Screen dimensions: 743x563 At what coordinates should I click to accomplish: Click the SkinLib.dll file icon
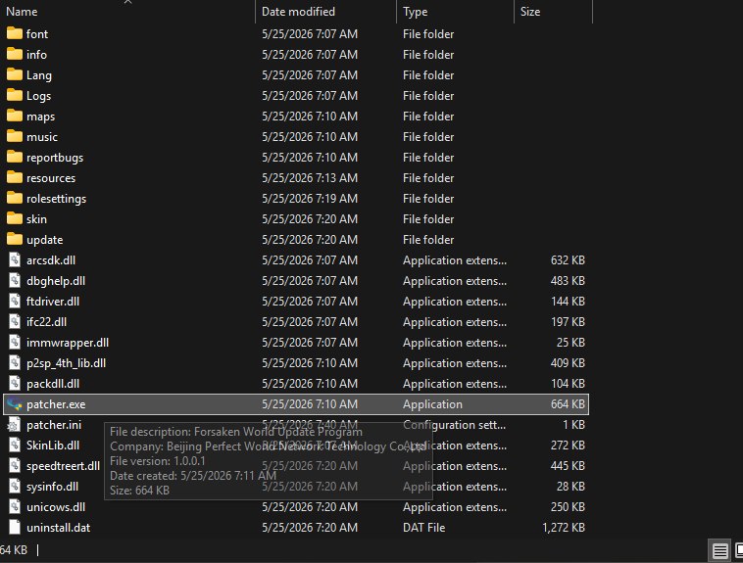click(15, 446)
